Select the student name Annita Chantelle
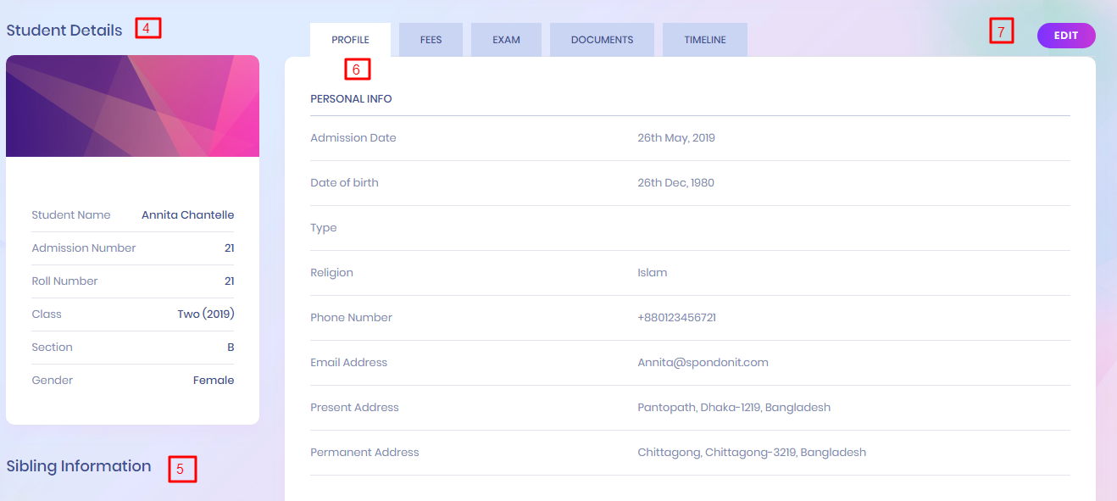Screen dimensions: 1117x501 pos(187,214)
